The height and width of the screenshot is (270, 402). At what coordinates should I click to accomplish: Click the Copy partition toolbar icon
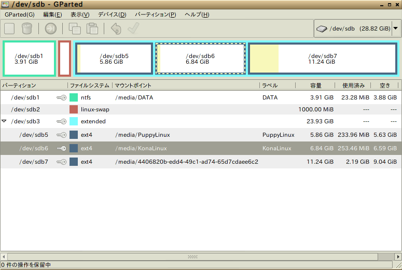[75, 29]
